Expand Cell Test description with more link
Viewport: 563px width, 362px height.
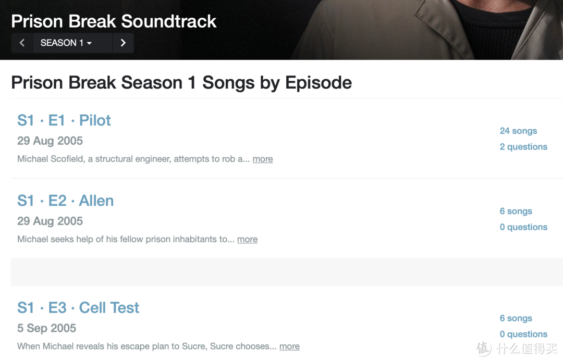pos(289,346)
